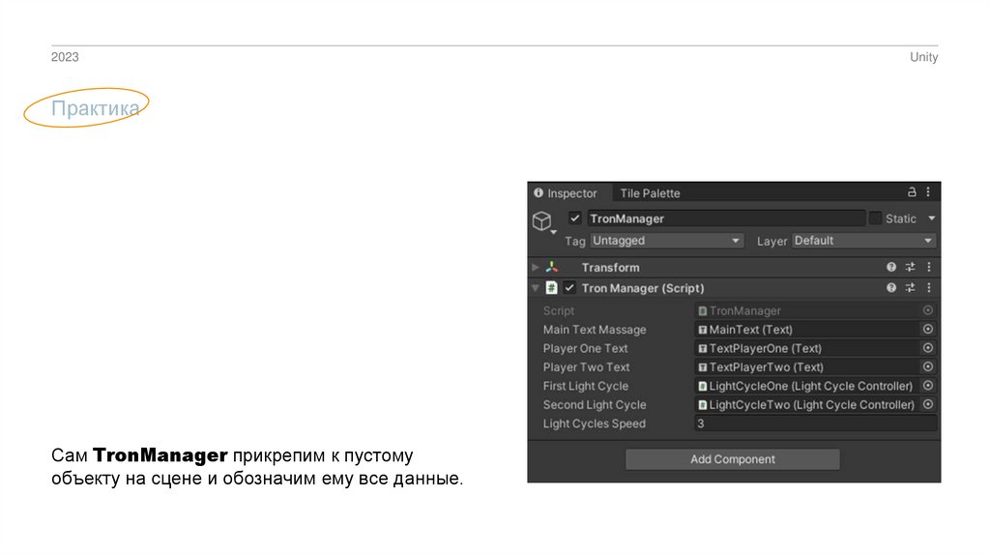Click the Unity header text

point(923,57)
